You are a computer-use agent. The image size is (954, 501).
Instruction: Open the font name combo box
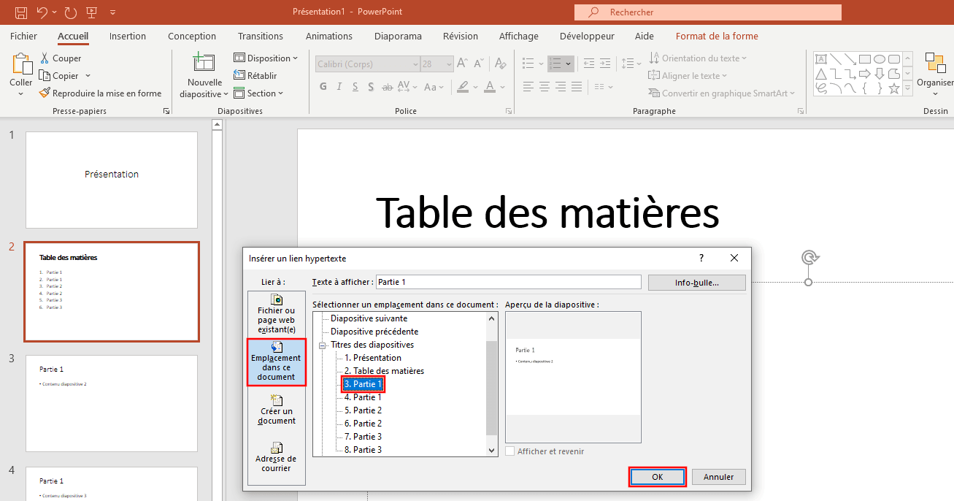[368, 64]
